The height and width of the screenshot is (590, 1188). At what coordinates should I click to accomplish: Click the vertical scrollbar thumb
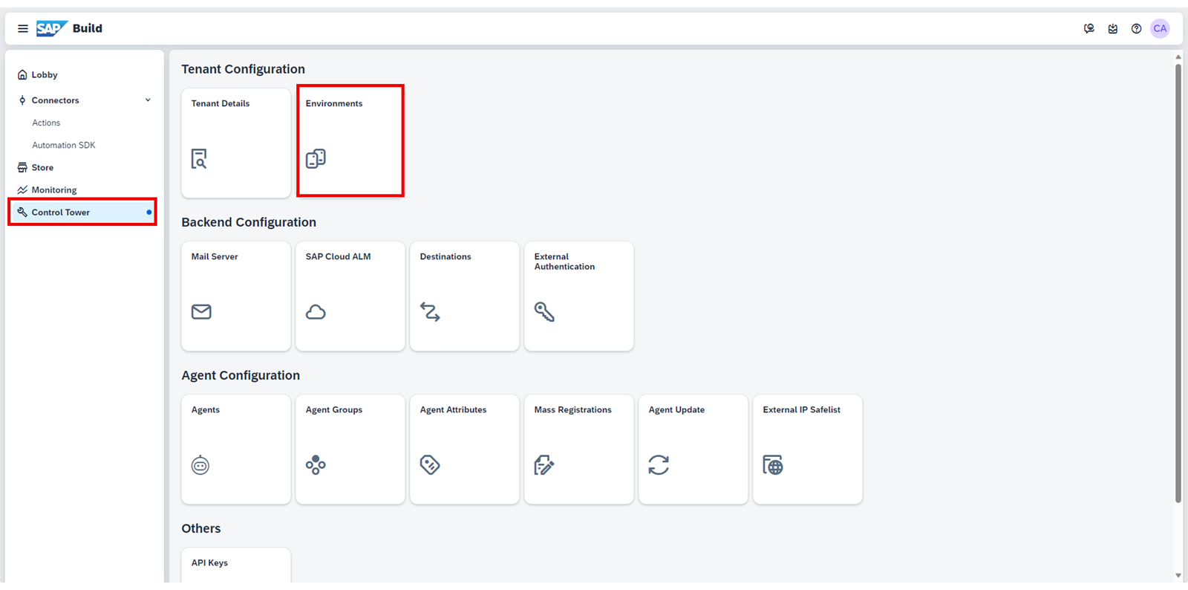pyautogui.click(x=1178, y=282)
